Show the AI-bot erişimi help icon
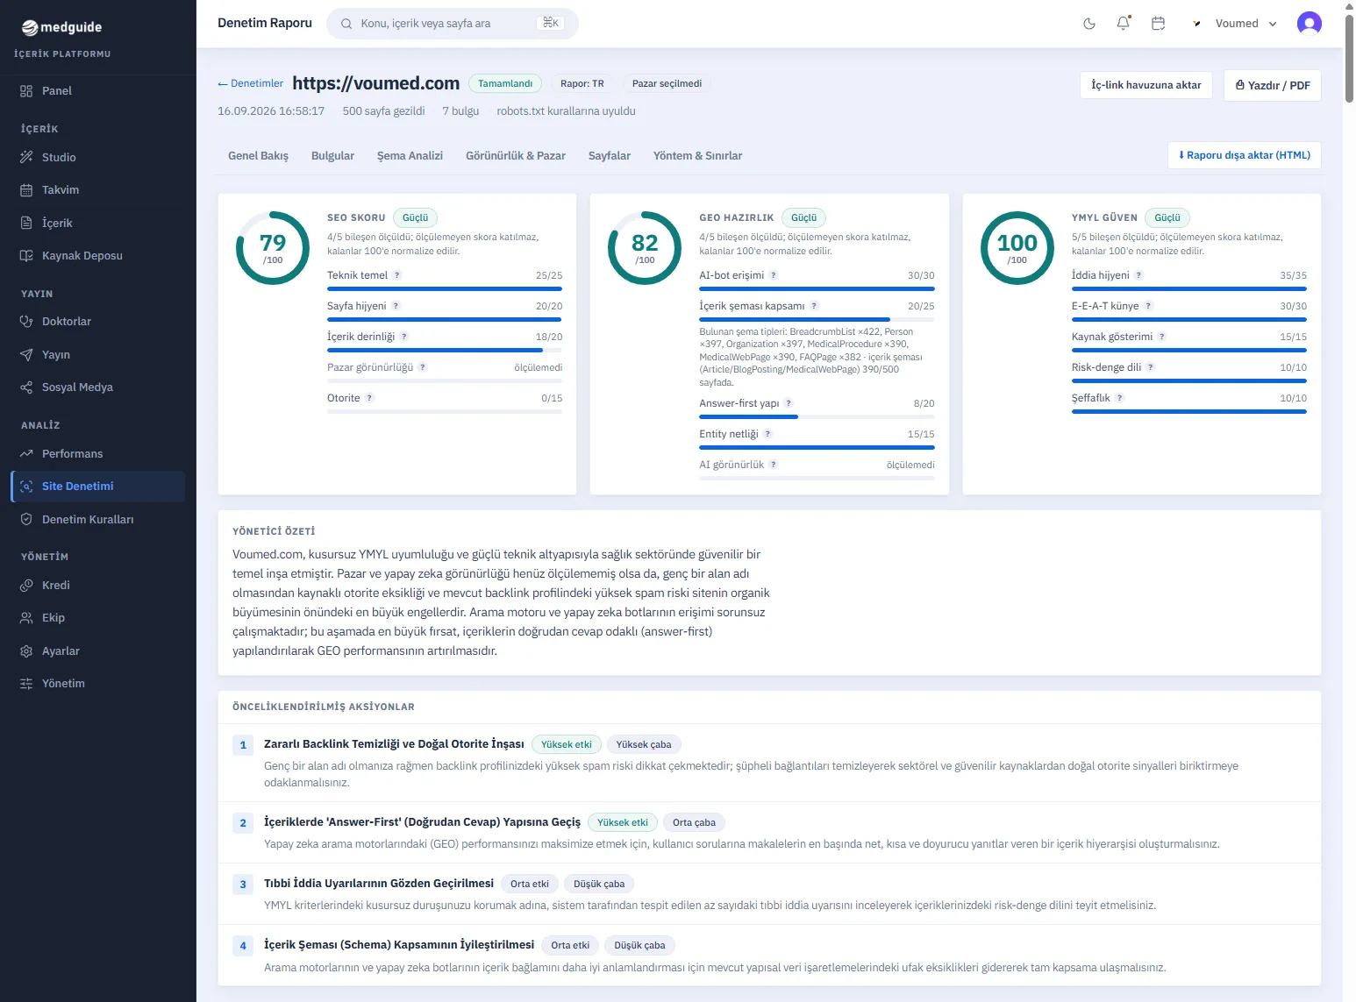 [774, 275]
